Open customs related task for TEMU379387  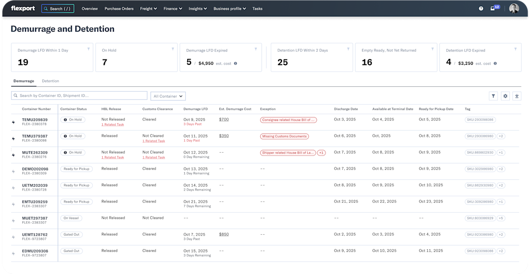[154, 141]
